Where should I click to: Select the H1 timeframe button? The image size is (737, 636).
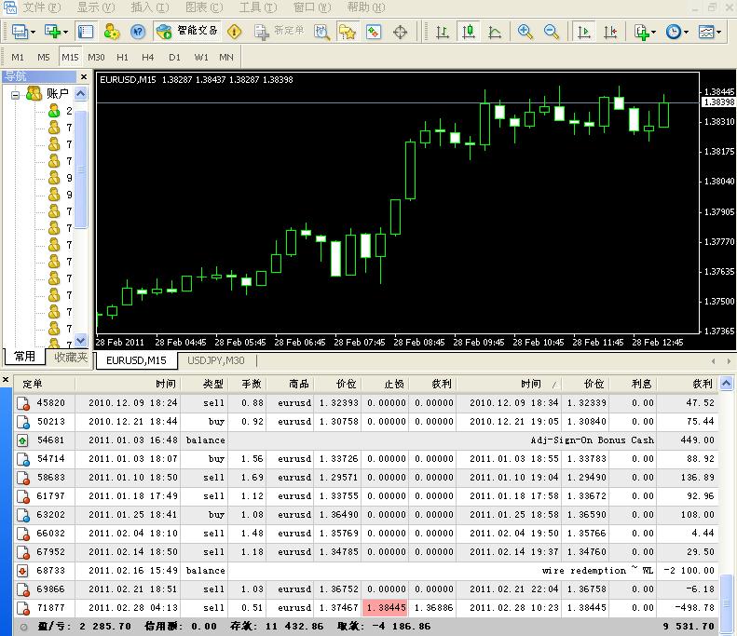(x=122, y=57)
